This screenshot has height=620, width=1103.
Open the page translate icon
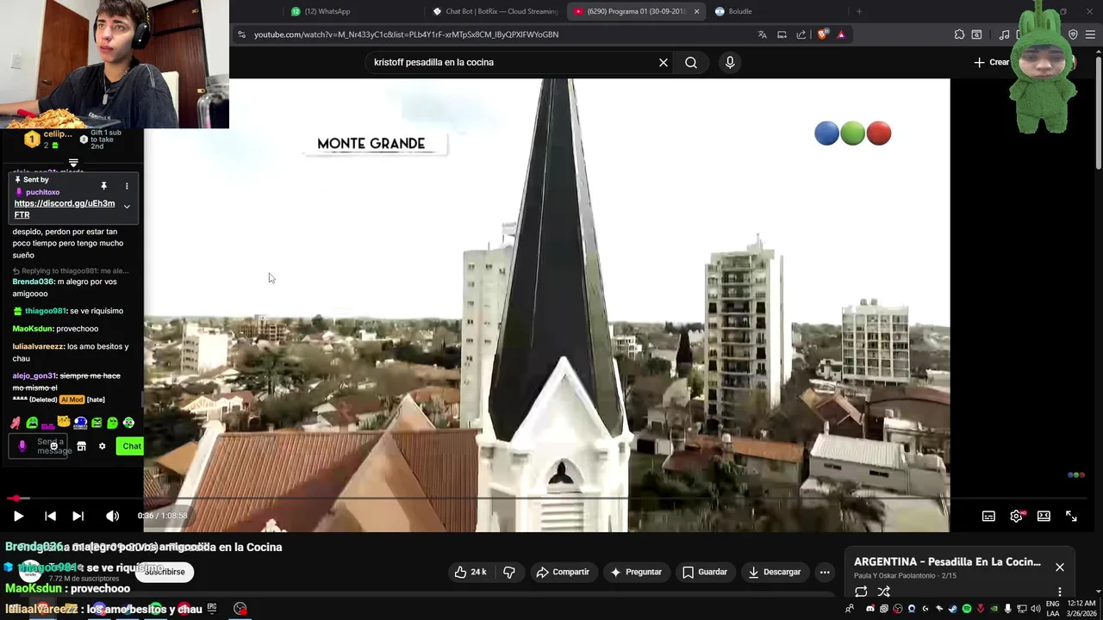pos(762,34)
